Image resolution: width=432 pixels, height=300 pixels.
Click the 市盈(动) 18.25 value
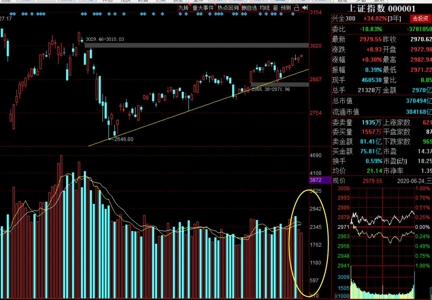[425, 161]
